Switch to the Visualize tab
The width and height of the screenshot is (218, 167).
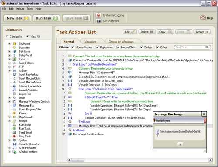90,42
